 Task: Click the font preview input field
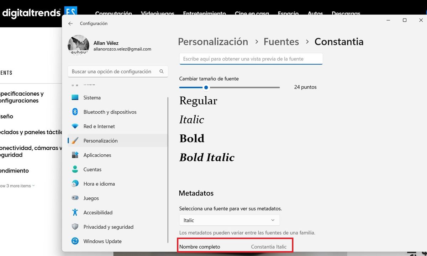pyautogui.click(x=251, y=59)
